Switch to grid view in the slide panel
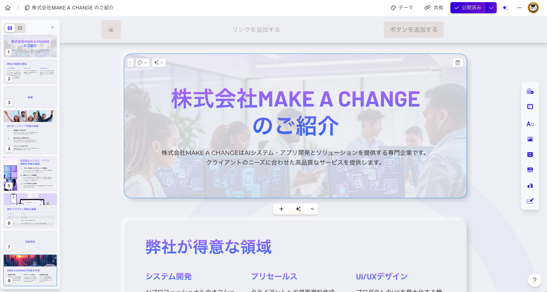This screenshot has width=547, height=292. (x=10, y=28)
